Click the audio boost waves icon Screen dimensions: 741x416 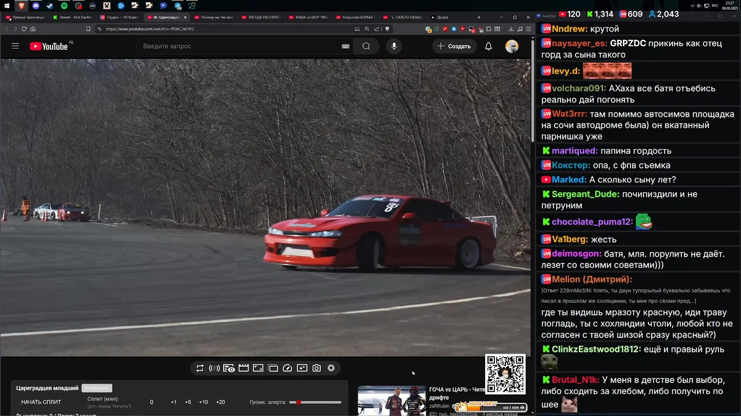[214, 368]
